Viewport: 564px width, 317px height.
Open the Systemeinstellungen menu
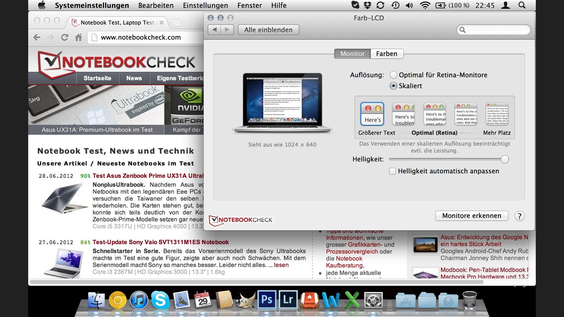pyautogui.click(x=92, y=5)
